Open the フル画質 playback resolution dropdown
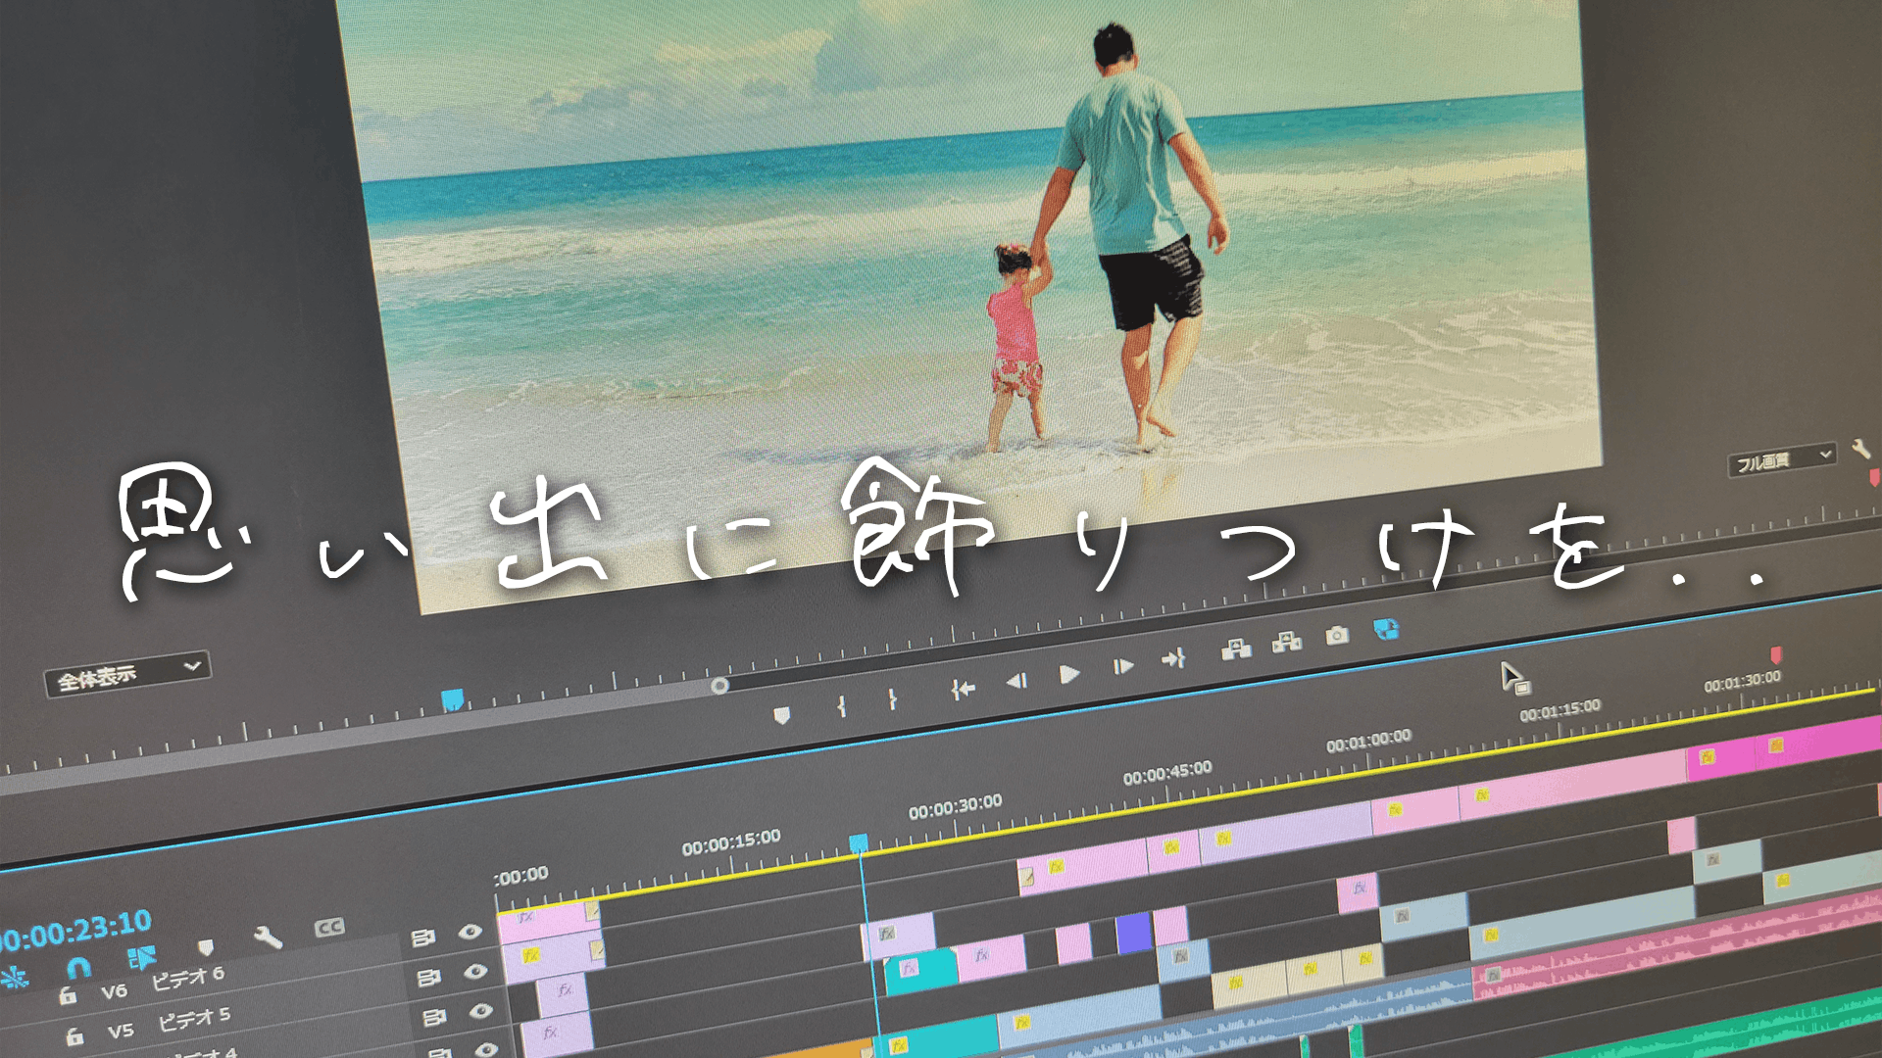The height and width of the screenshot is (1058, 1882). click(x=1780, y=459)
